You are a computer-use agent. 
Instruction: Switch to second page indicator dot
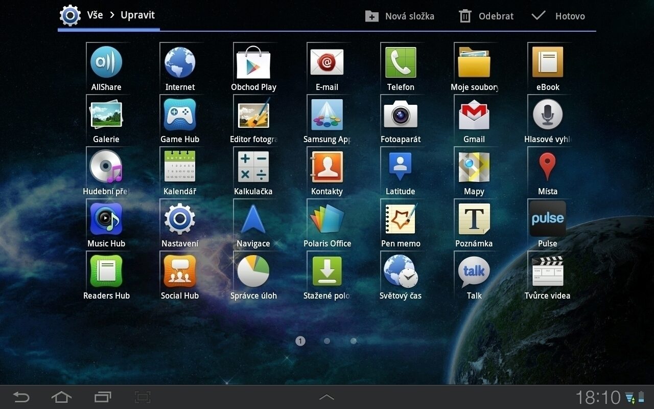pyautogui.click(x=327, y=341)
